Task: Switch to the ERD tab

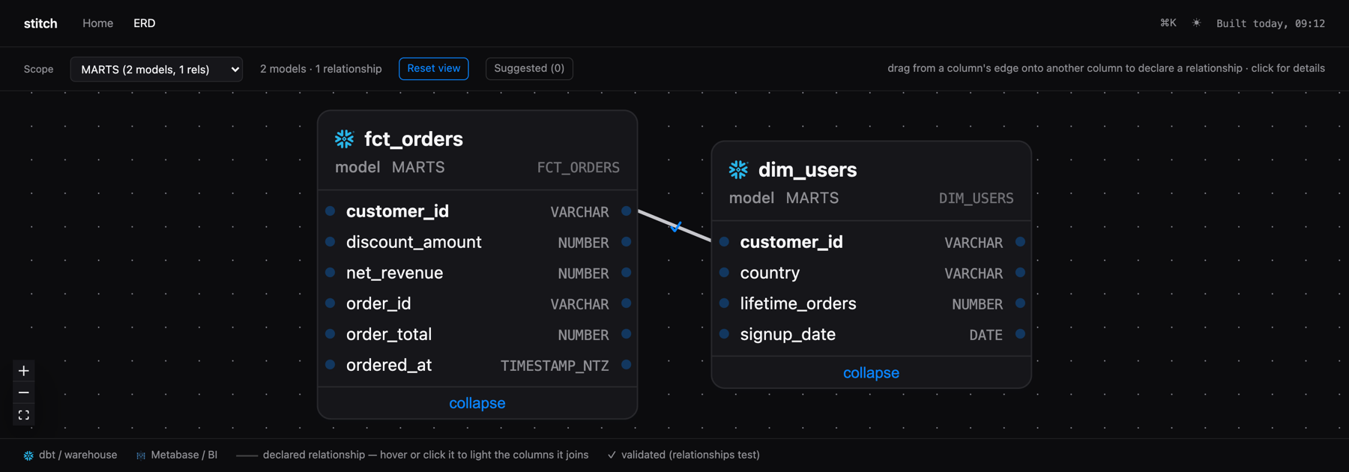Action: point(145,23)
